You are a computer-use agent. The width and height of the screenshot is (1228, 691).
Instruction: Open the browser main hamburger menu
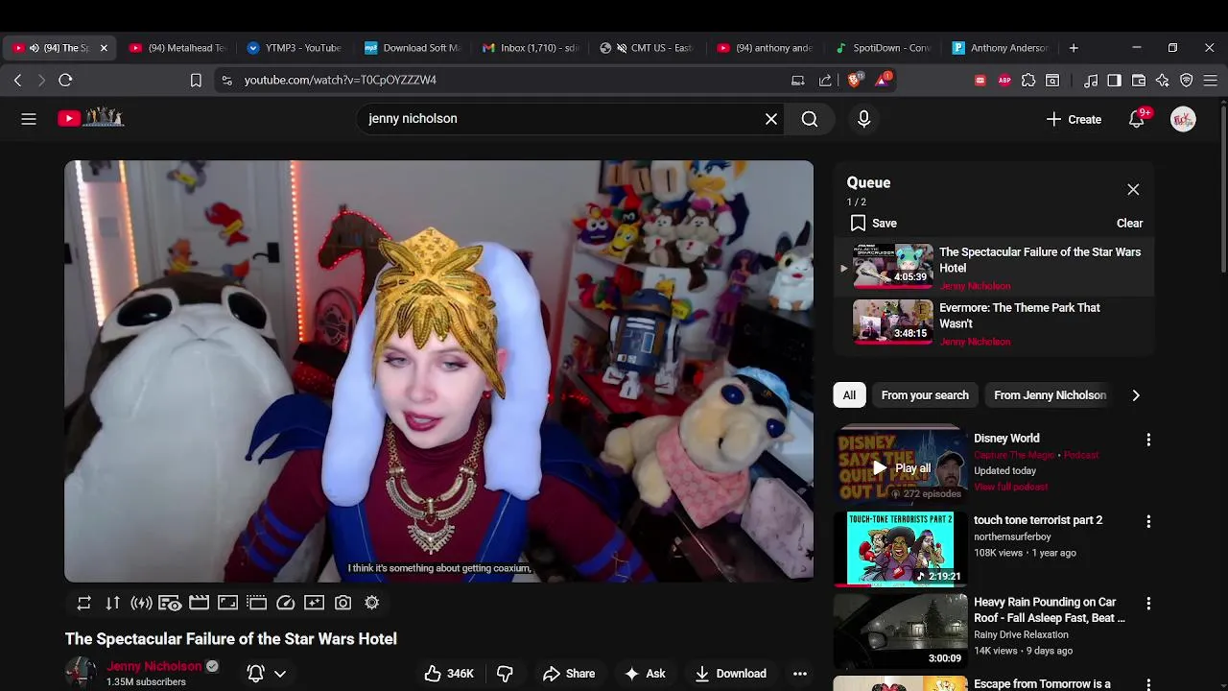[1211, 81]
